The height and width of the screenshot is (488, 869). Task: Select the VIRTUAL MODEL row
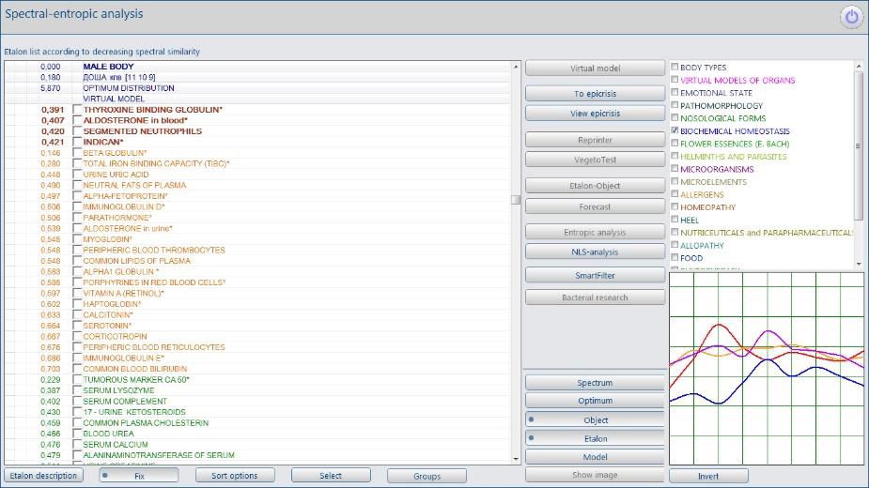click(x=257, y=99)
